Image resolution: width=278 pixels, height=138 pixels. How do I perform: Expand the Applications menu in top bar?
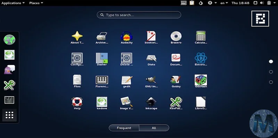[x=13, y=3]
